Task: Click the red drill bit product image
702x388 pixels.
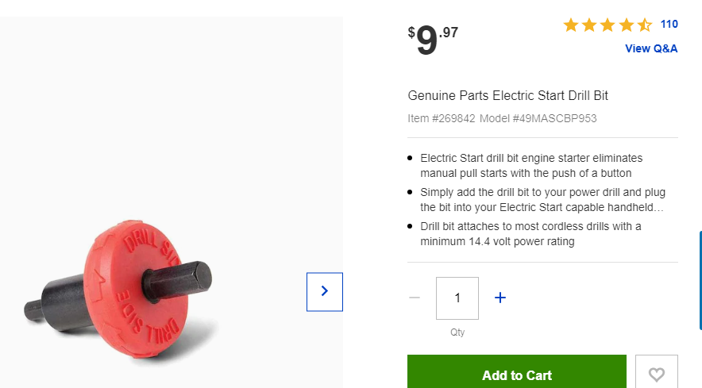Action: 118,290
